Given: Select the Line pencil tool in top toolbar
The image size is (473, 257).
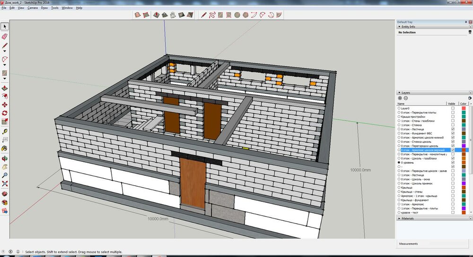Looking at the screenshot, I should point(203,15).
